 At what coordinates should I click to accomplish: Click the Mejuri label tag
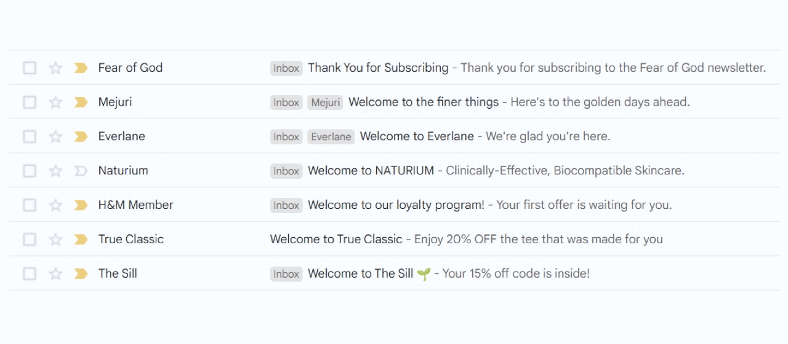(325, 103)
